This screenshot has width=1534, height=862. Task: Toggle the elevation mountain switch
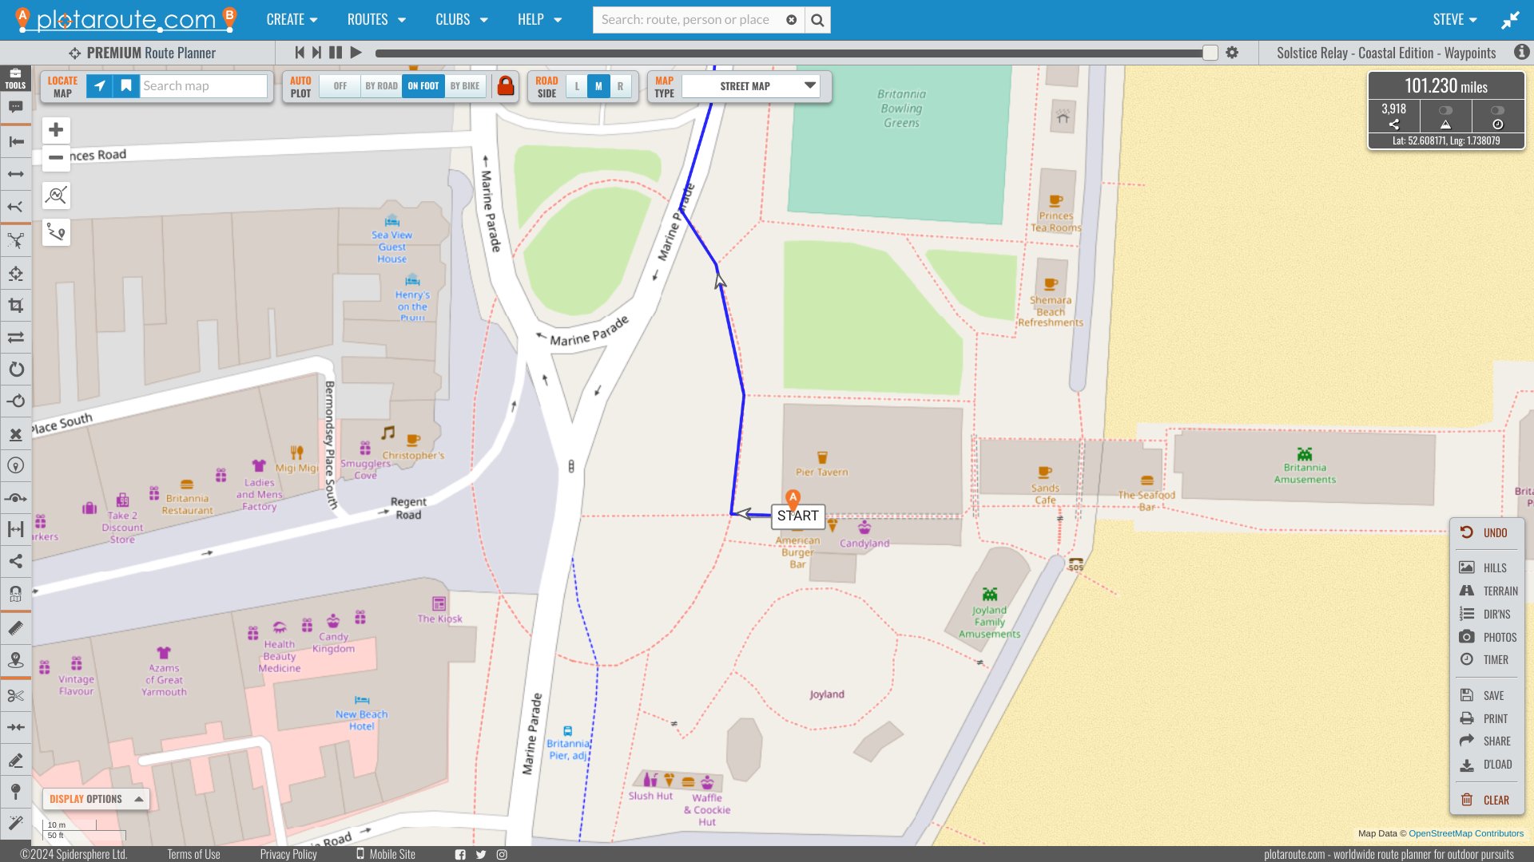point(1445,110)
